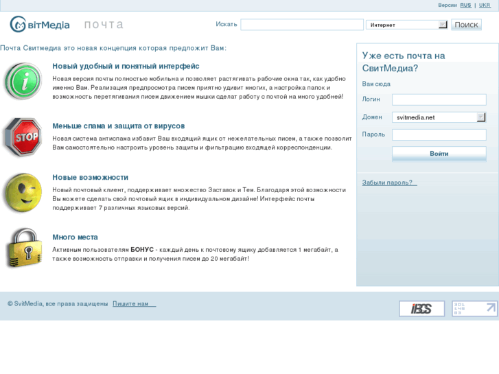Open the Интернет search scope dropdown
Screen dimensions: 499x374
407,25
